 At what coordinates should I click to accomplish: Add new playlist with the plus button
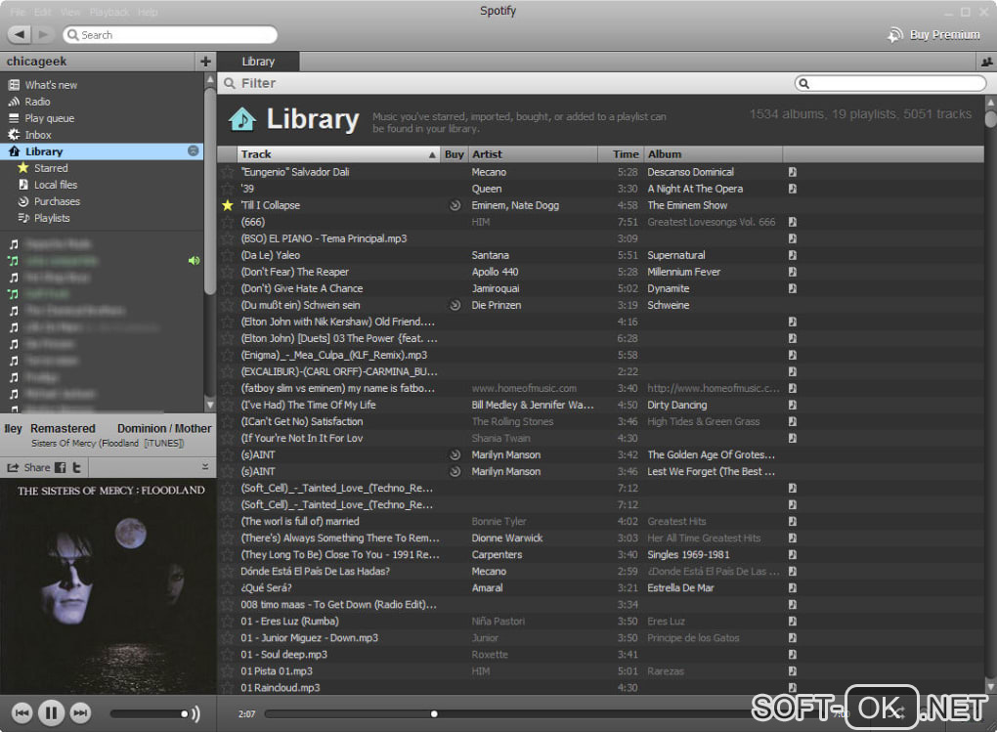click(x=205, y=61)
